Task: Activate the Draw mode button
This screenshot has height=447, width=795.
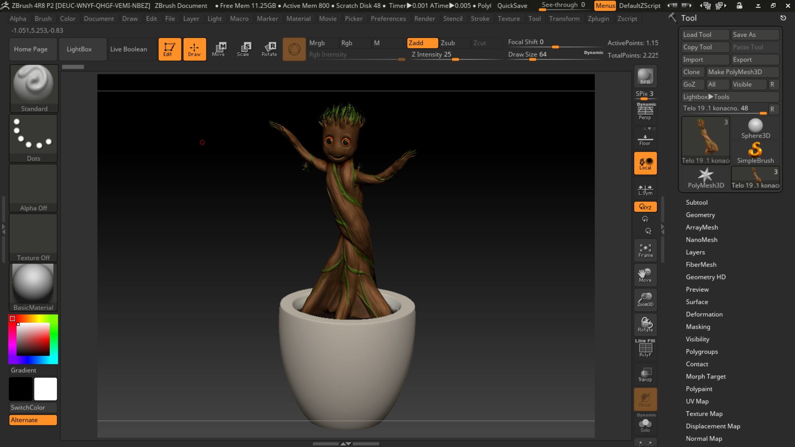Action: click(194, 49)
